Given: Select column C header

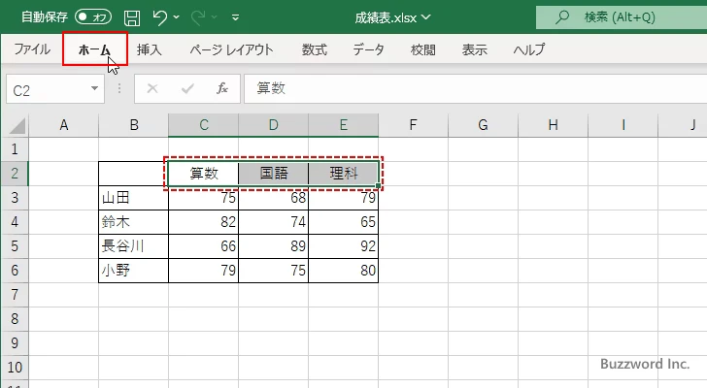Looking at the screenshot, I should (x=203, y=125).
